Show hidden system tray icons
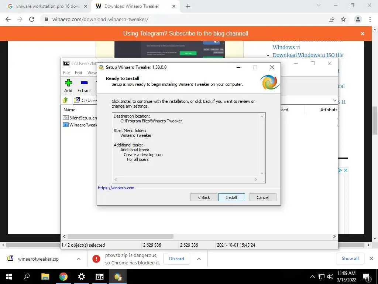This screenshot has width=378, height=284. (x=312, y=277)
